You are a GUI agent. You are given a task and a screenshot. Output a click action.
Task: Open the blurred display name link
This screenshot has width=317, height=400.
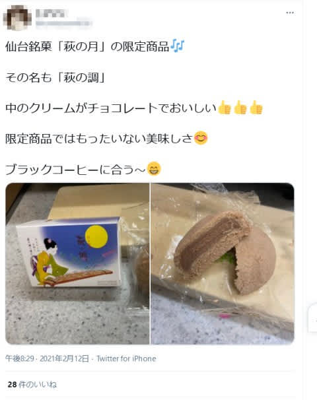click(x=52, y=13)
